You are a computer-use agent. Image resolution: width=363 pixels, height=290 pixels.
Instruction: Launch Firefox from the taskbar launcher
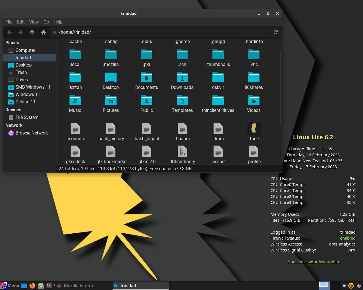[x=32, y=285]
